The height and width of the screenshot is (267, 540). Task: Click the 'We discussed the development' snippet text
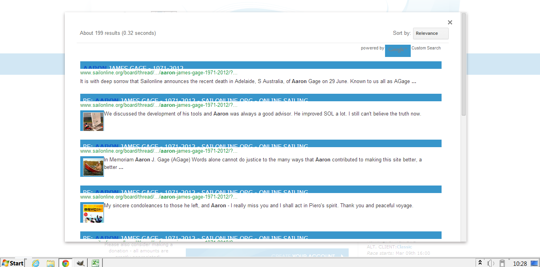pos(262,114)
